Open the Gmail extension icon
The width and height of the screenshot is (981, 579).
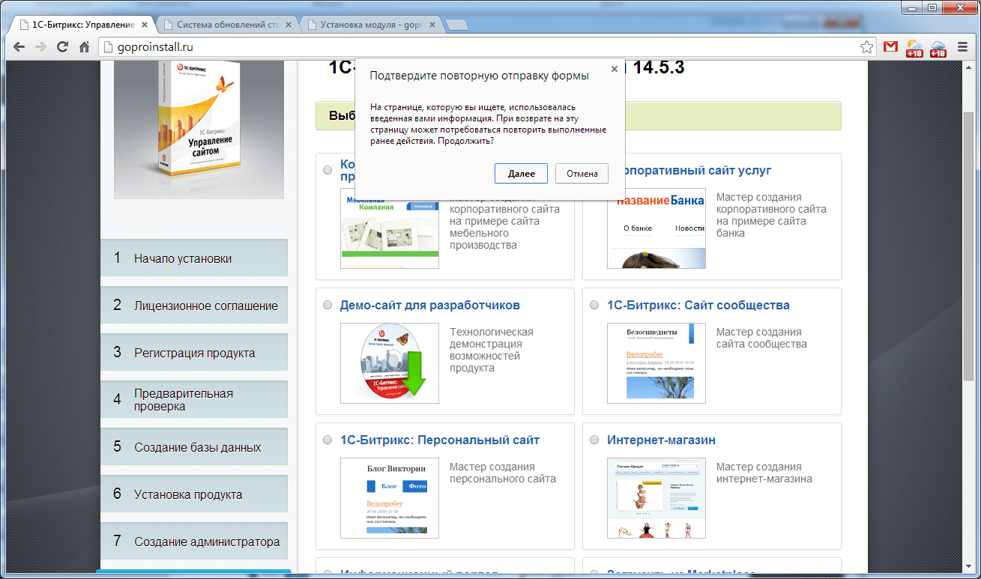pyautogui.click(x=890, y=47)
